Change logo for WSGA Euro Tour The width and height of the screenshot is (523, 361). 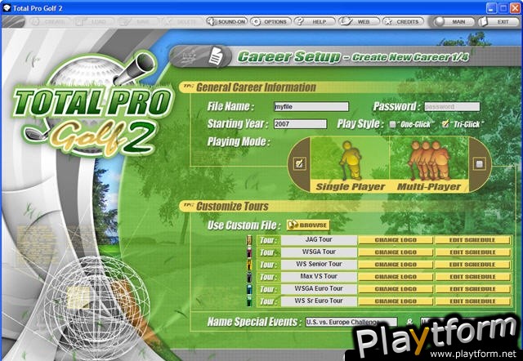[396, 289]
